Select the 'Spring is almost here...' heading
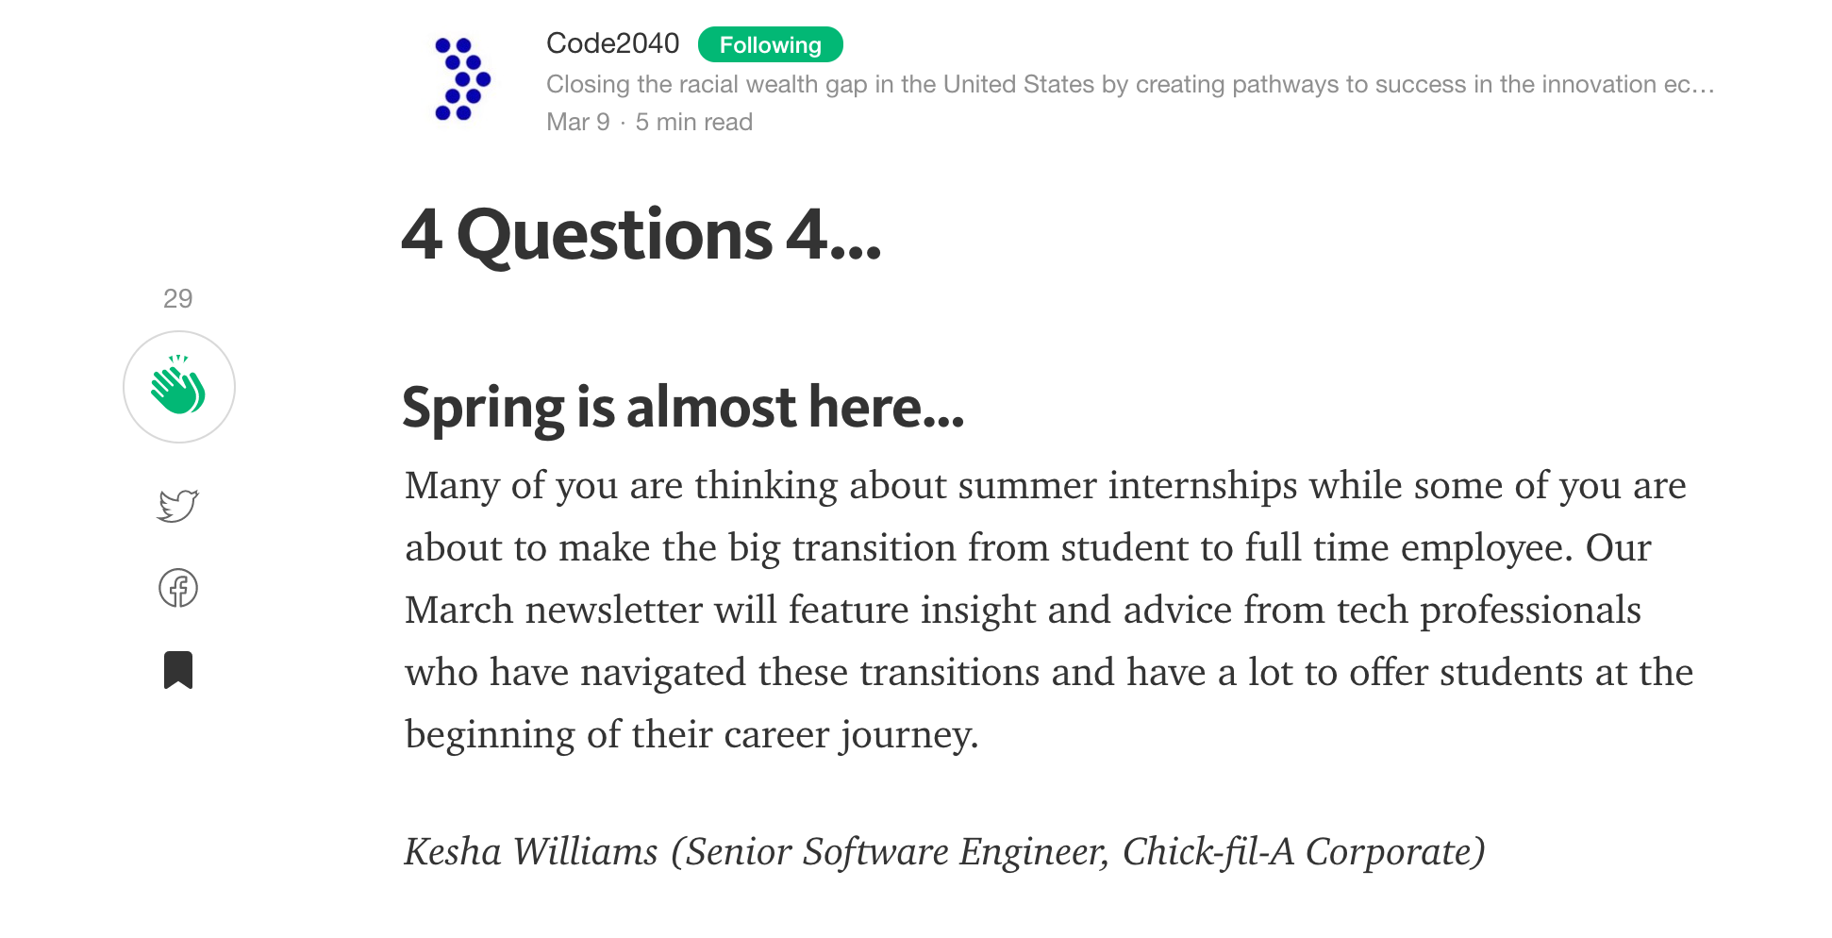 pyautogui.click(x=683, y=408)
